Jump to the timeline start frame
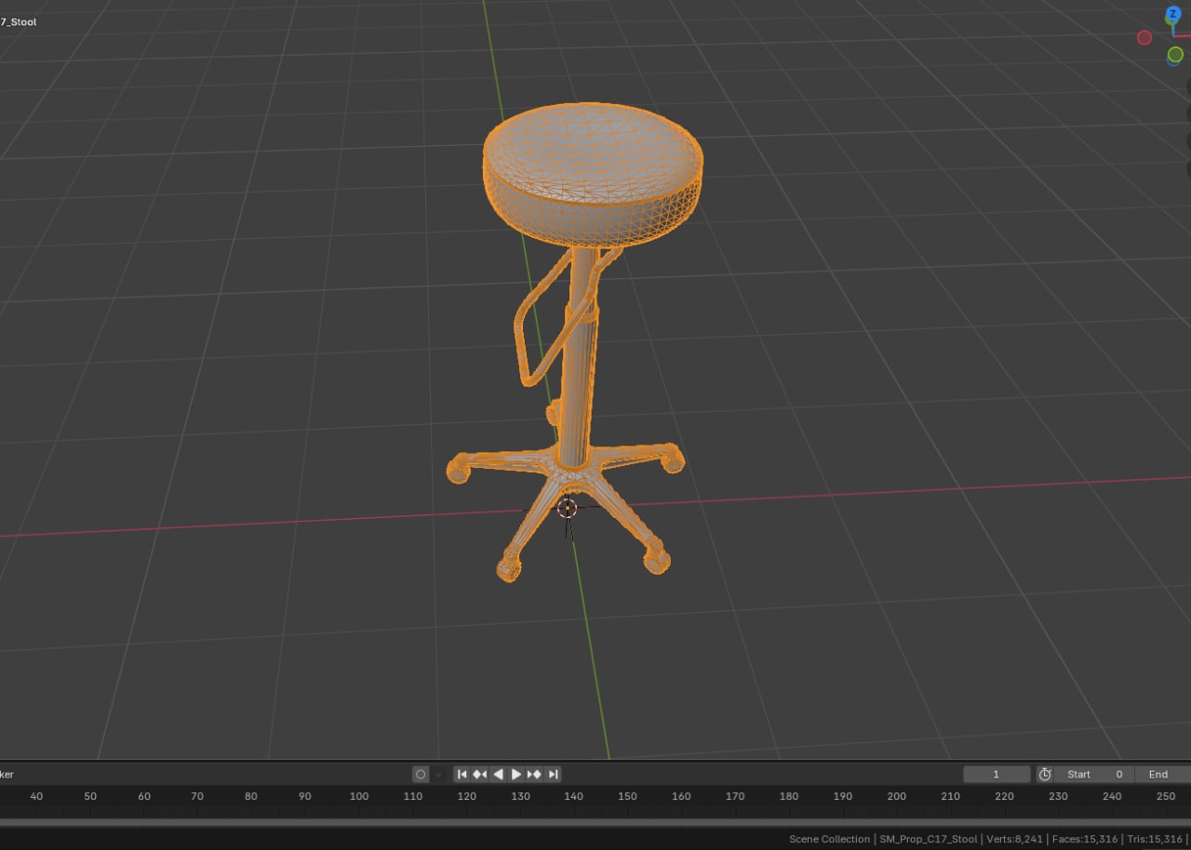The width and height of the screenshot is (1191, 850). [462, 774]
